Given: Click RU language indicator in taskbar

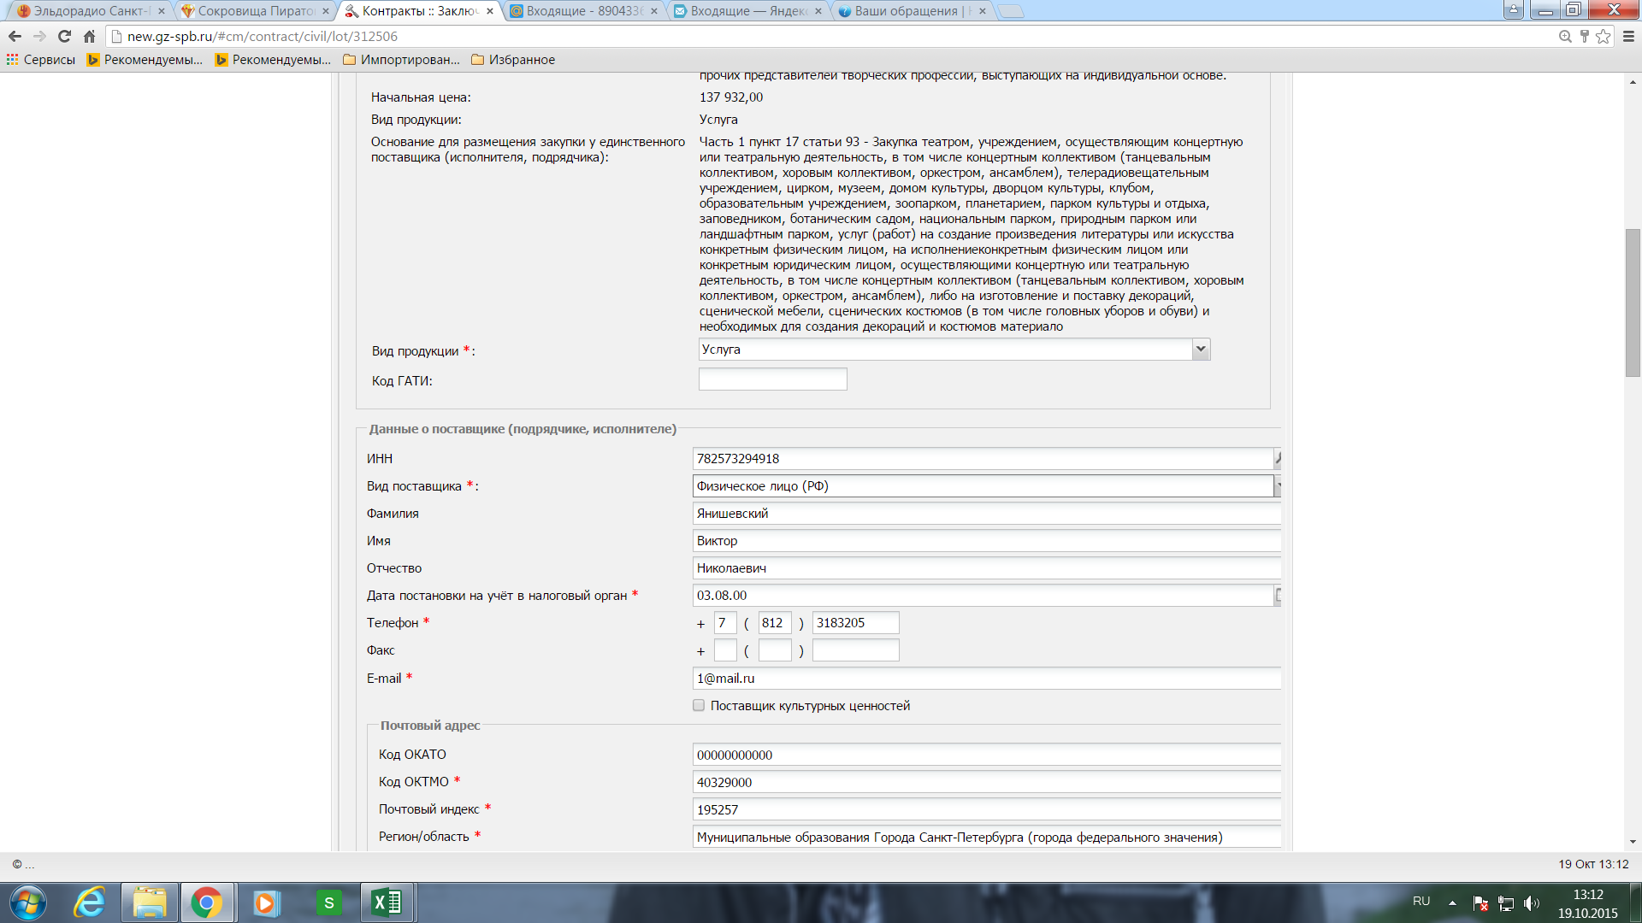Looking at the screenshot, I should [1421, 901].
